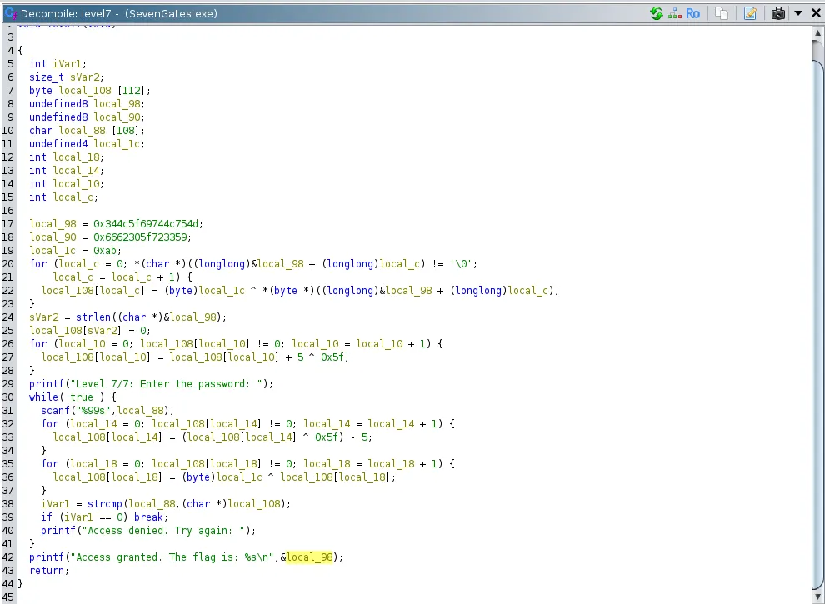Close the Decompile panel with X
The height and width of the screenshot is (604, 825).
(x=816, y=13)
